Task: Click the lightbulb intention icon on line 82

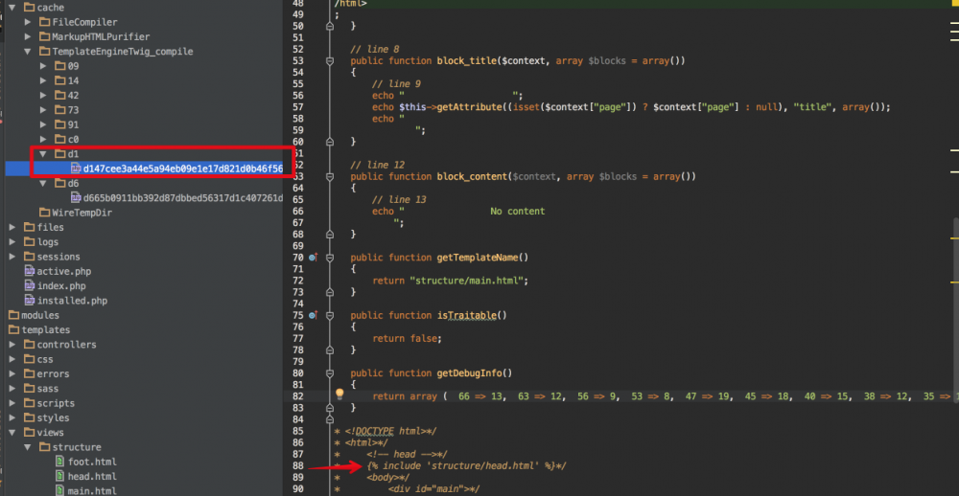Action: [339, 394]
